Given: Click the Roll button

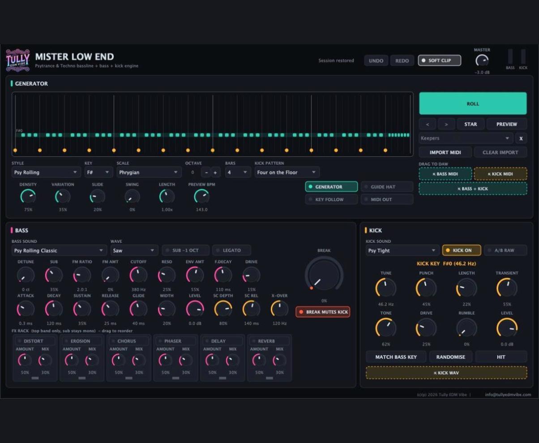Looking at the screenshot, I should (473, 103).
